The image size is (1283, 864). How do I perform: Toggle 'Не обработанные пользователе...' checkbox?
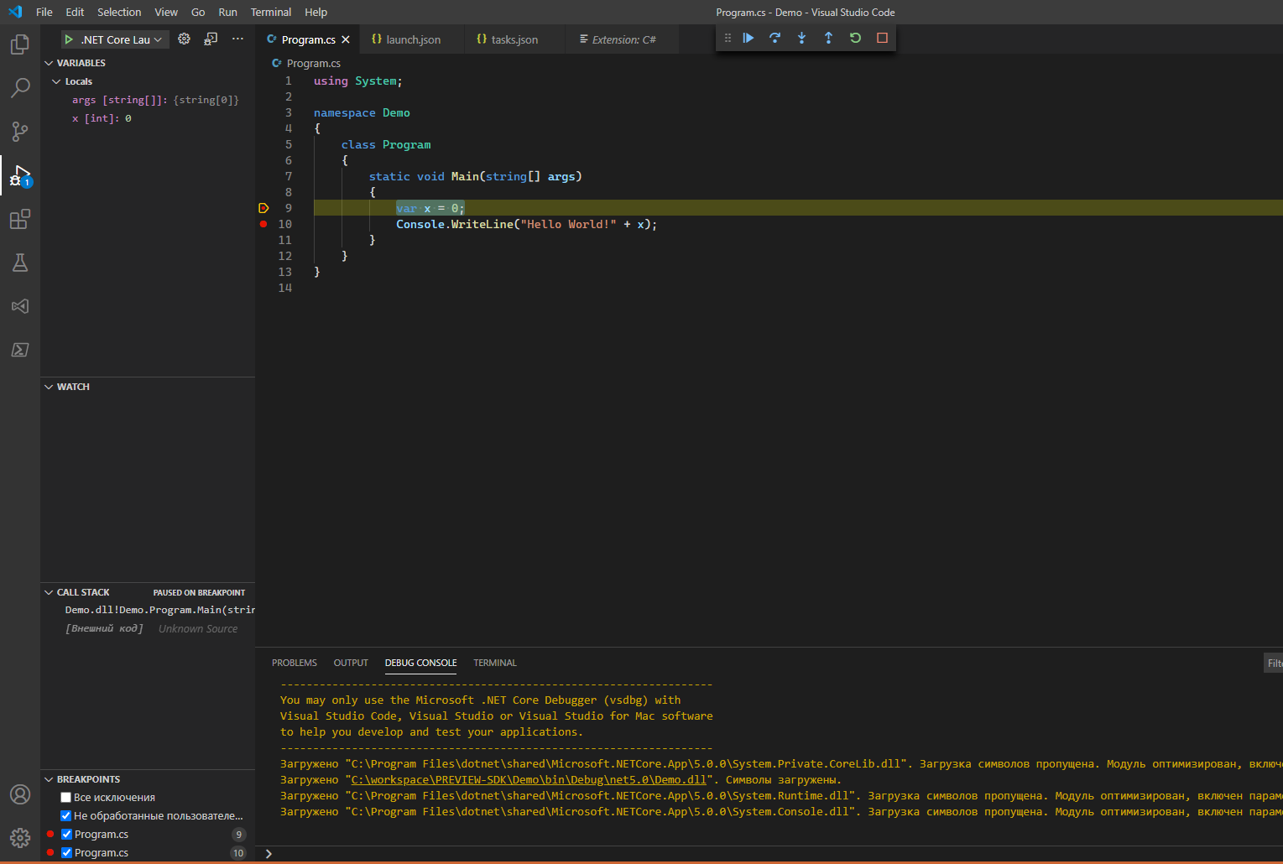click(x=65, y=815)
